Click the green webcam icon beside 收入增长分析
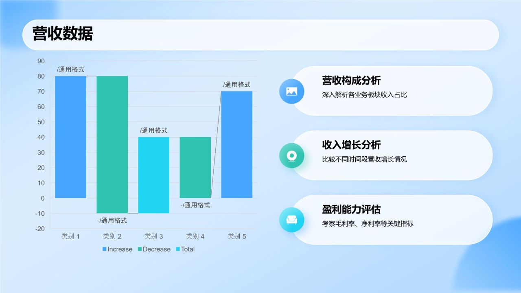Screen dimensions: 521x293 (x=291, y=155)
